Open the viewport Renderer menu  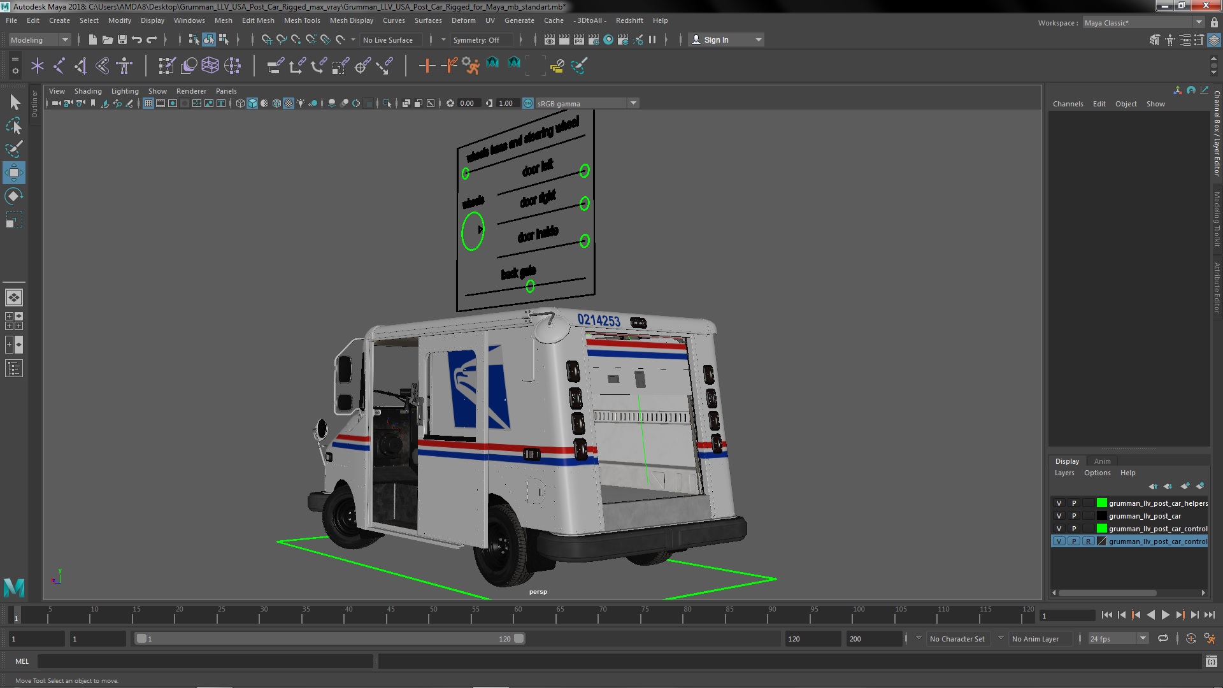pyautogui.click(x=191, y=91)
